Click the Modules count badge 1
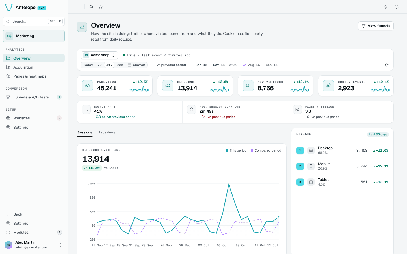 (60, 232)
